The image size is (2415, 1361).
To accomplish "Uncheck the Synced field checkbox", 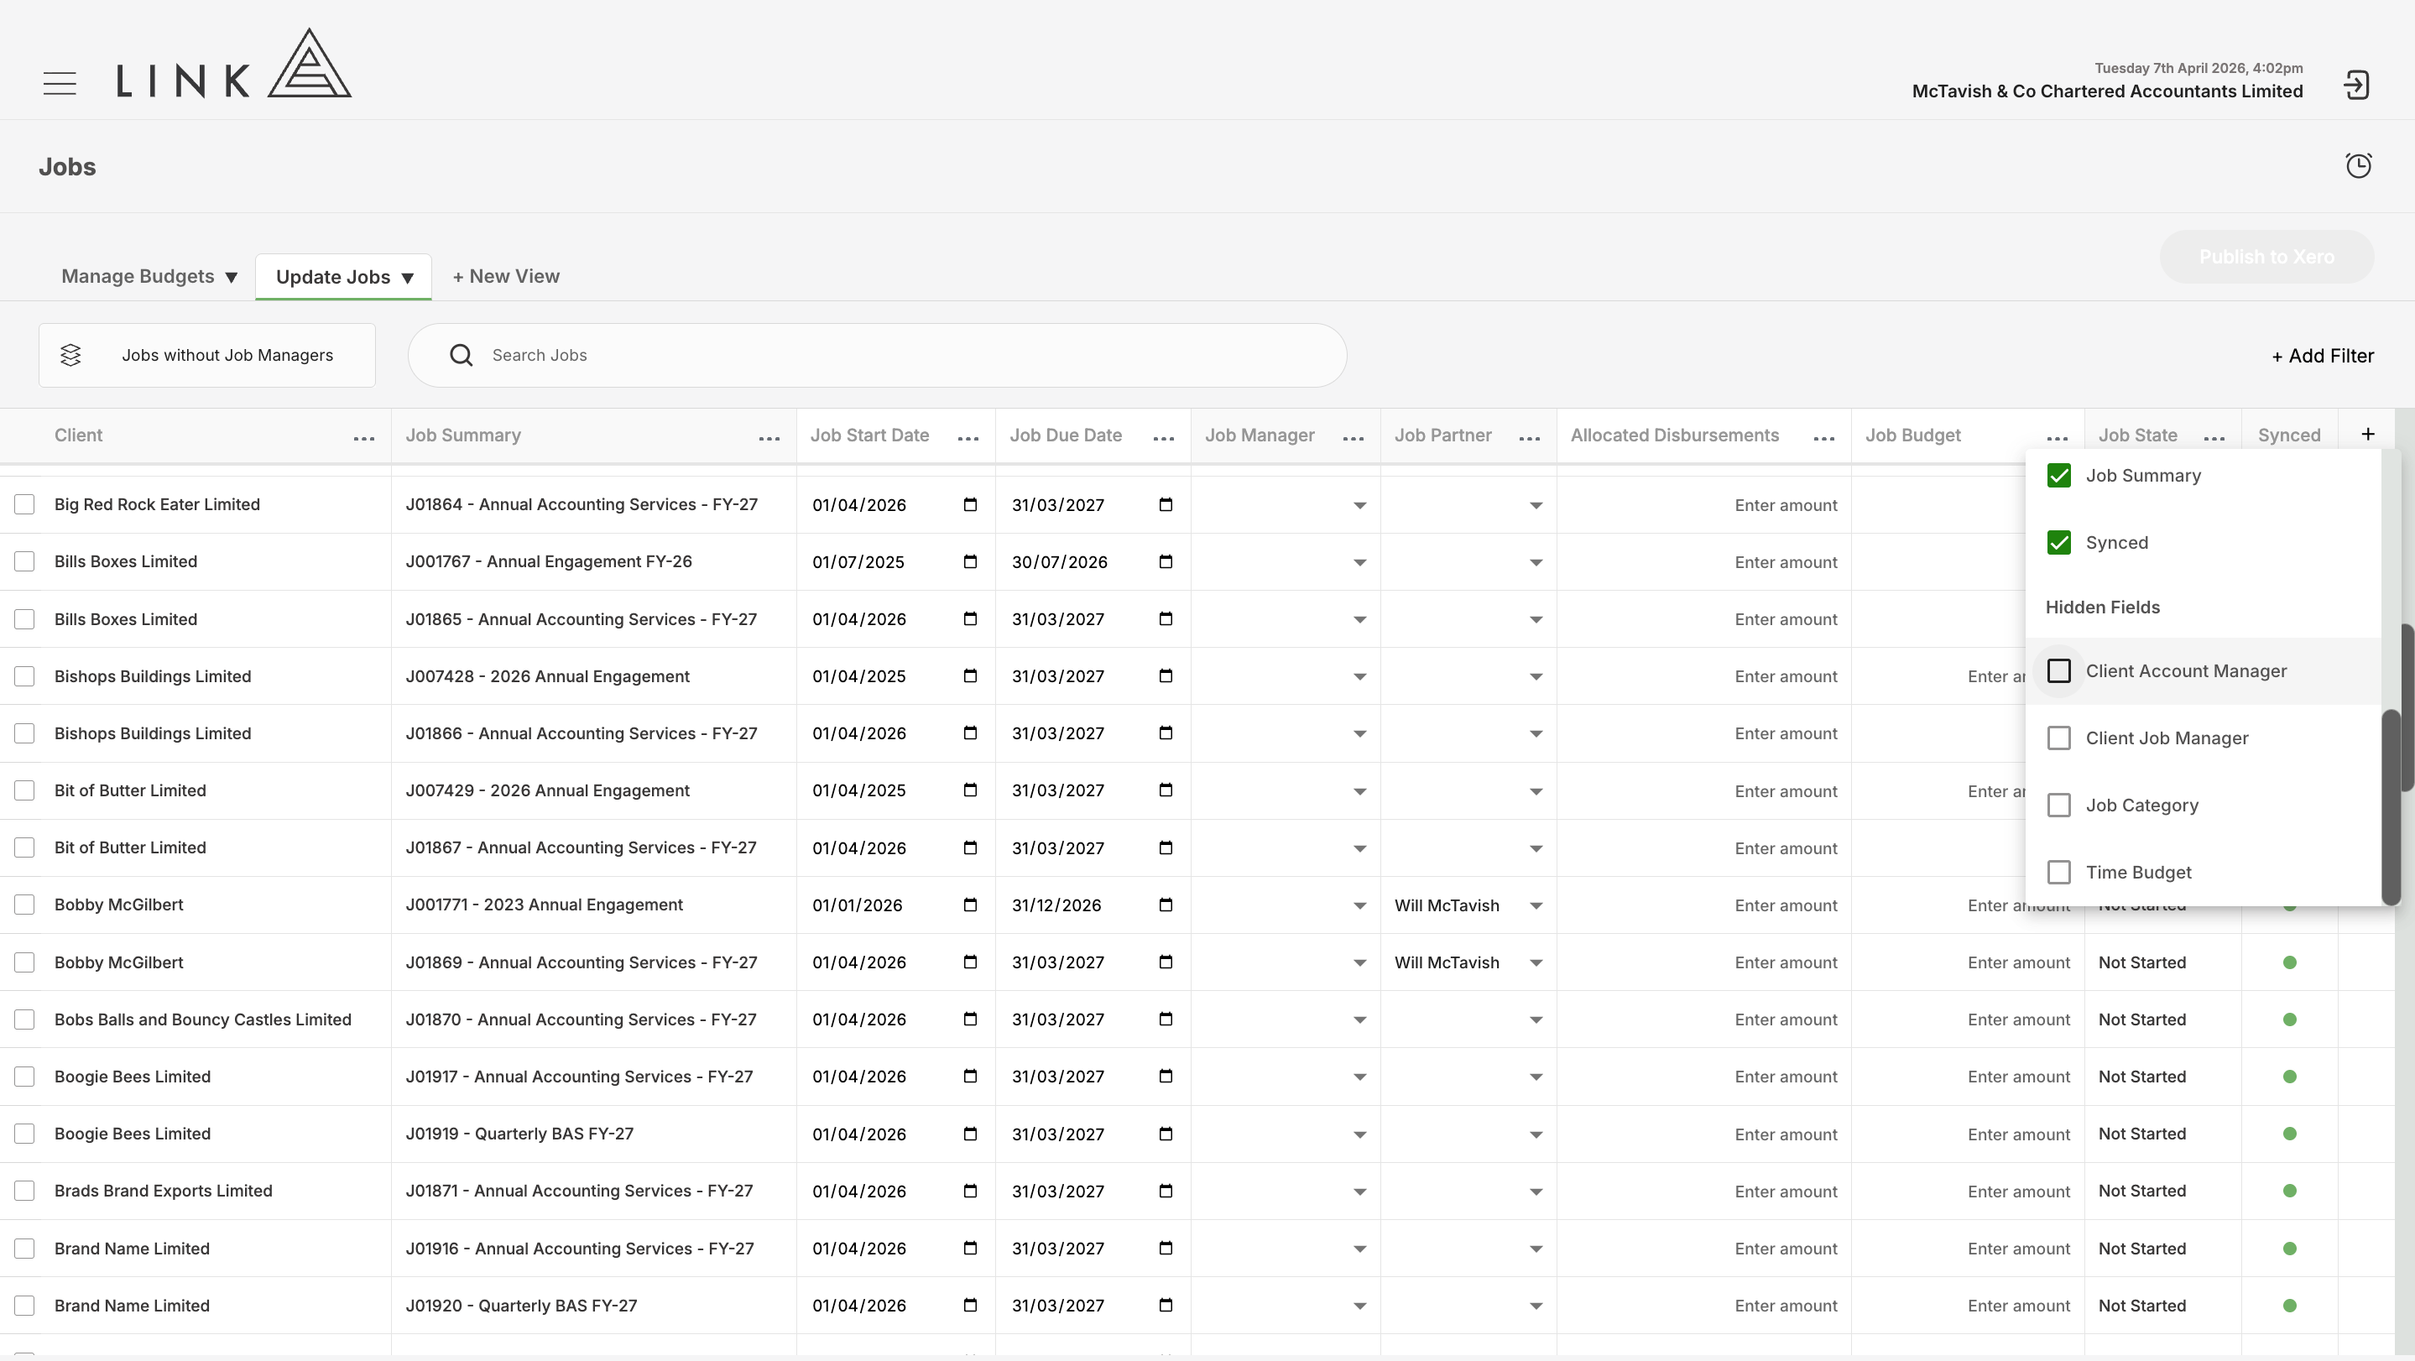I will tap(2058, 543).
